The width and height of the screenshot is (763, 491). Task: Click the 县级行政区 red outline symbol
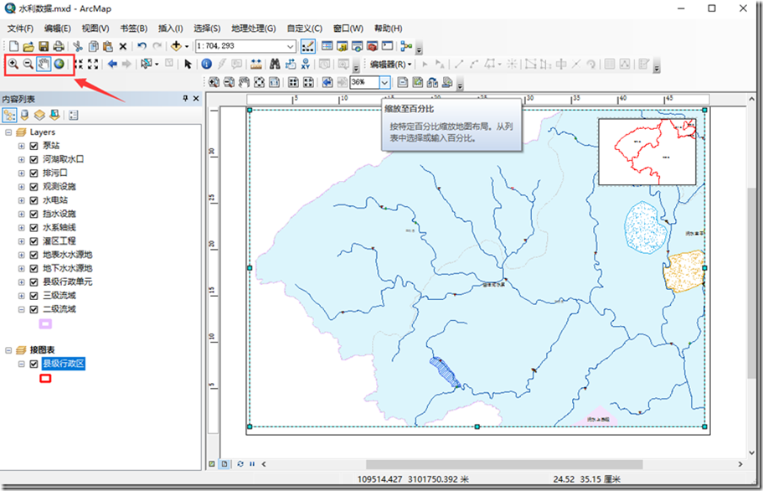(45, 378)
